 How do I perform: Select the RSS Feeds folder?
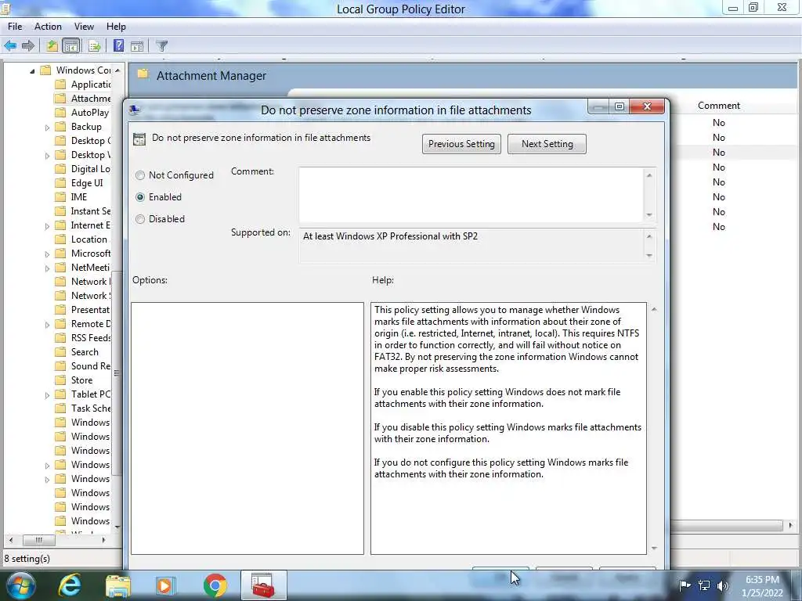click(x=91, y=338)
